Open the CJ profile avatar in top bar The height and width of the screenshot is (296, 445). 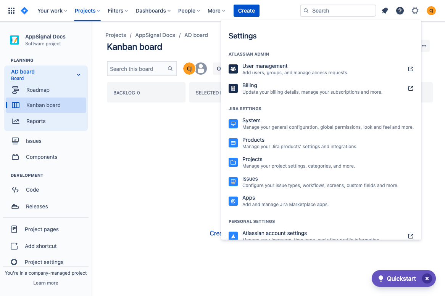pyautogui.click(x=431, y=11)
